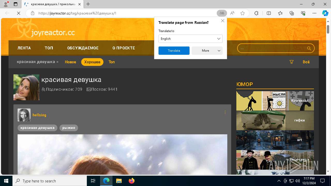Screen dimensions: 331x186
Task: Click the clock showing 7:17 PM
Action: click(309, 179)
